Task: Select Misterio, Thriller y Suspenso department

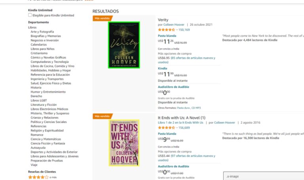Action: click(x=49, y=113)
